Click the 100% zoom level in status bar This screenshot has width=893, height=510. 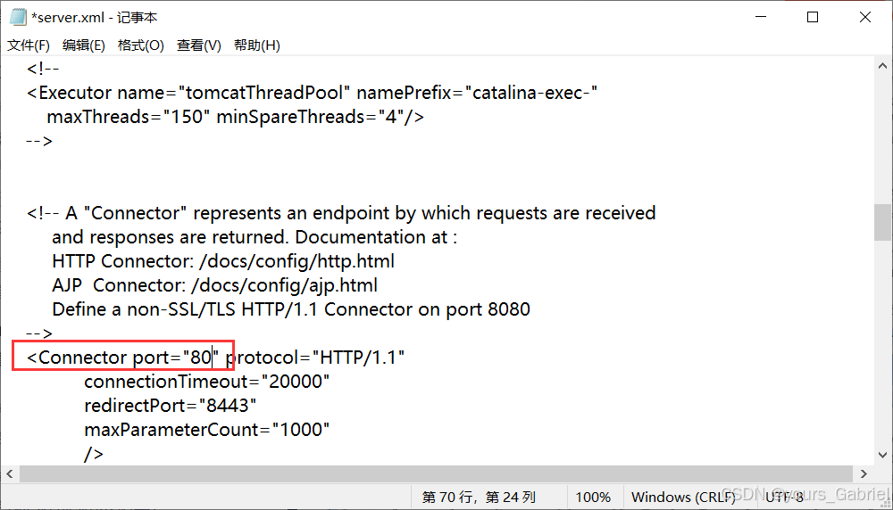click(x=593, y=497)
